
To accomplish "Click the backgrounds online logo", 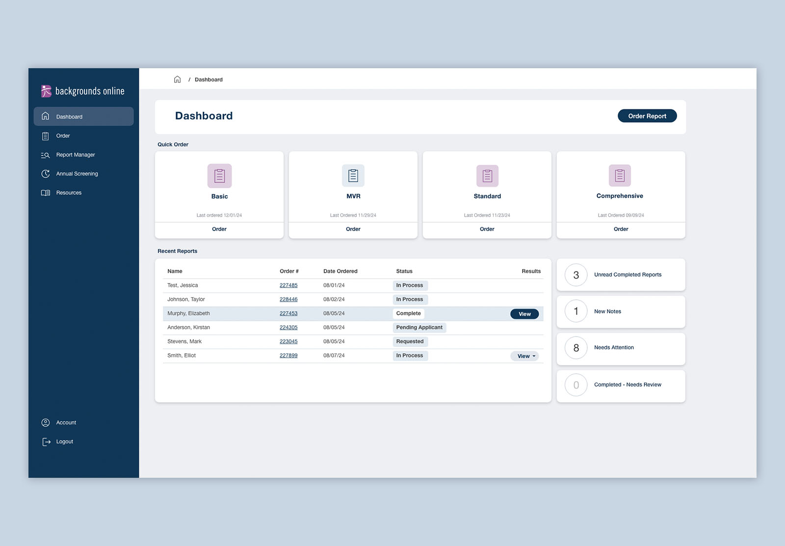I will 83,91.
